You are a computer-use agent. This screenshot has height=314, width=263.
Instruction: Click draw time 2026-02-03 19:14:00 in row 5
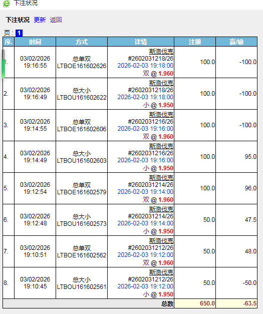point(145,192)
